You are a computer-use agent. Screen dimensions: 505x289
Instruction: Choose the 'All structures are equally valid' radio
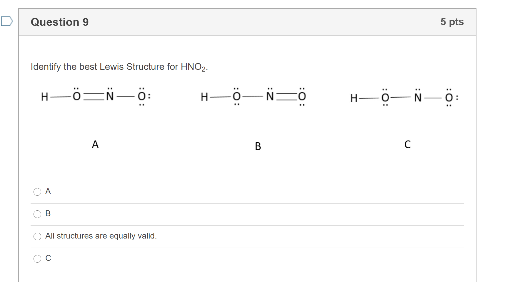pos(37,236)
